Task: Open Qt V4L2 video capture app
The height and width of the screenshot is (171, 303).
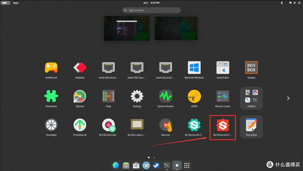Action: click(137, 125)
